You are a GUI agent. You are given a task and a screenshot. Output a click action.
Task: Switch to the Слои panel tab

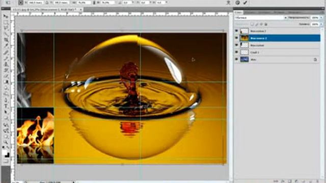tap(238, 12)
